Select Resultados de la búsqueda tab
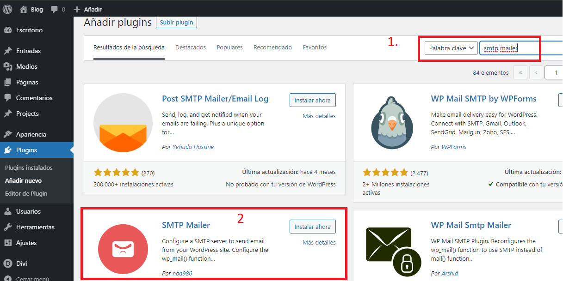Screen dimensions: 563x281 pyautogui.click(x=129, y=48)
